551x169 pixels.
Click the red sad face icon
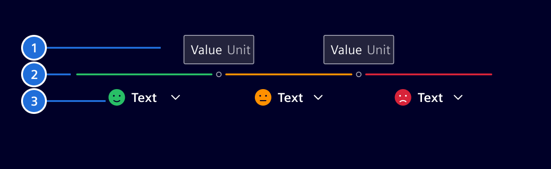[x=403, y=97]
